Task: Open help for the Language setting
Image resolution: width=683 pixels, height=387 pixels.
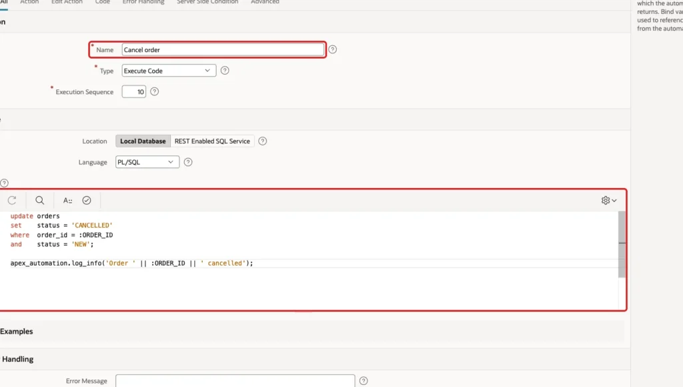Action: (x=187, y=162)
